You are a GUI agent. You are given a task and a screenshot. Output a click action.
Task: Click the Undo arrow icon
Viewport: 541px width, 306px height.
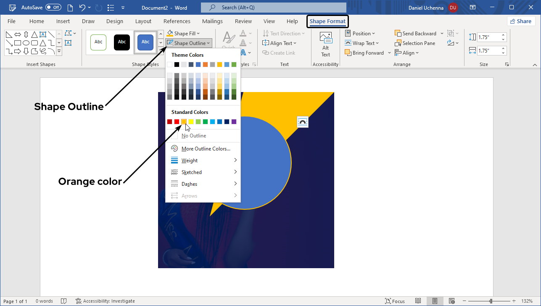(x=83, y=7)
